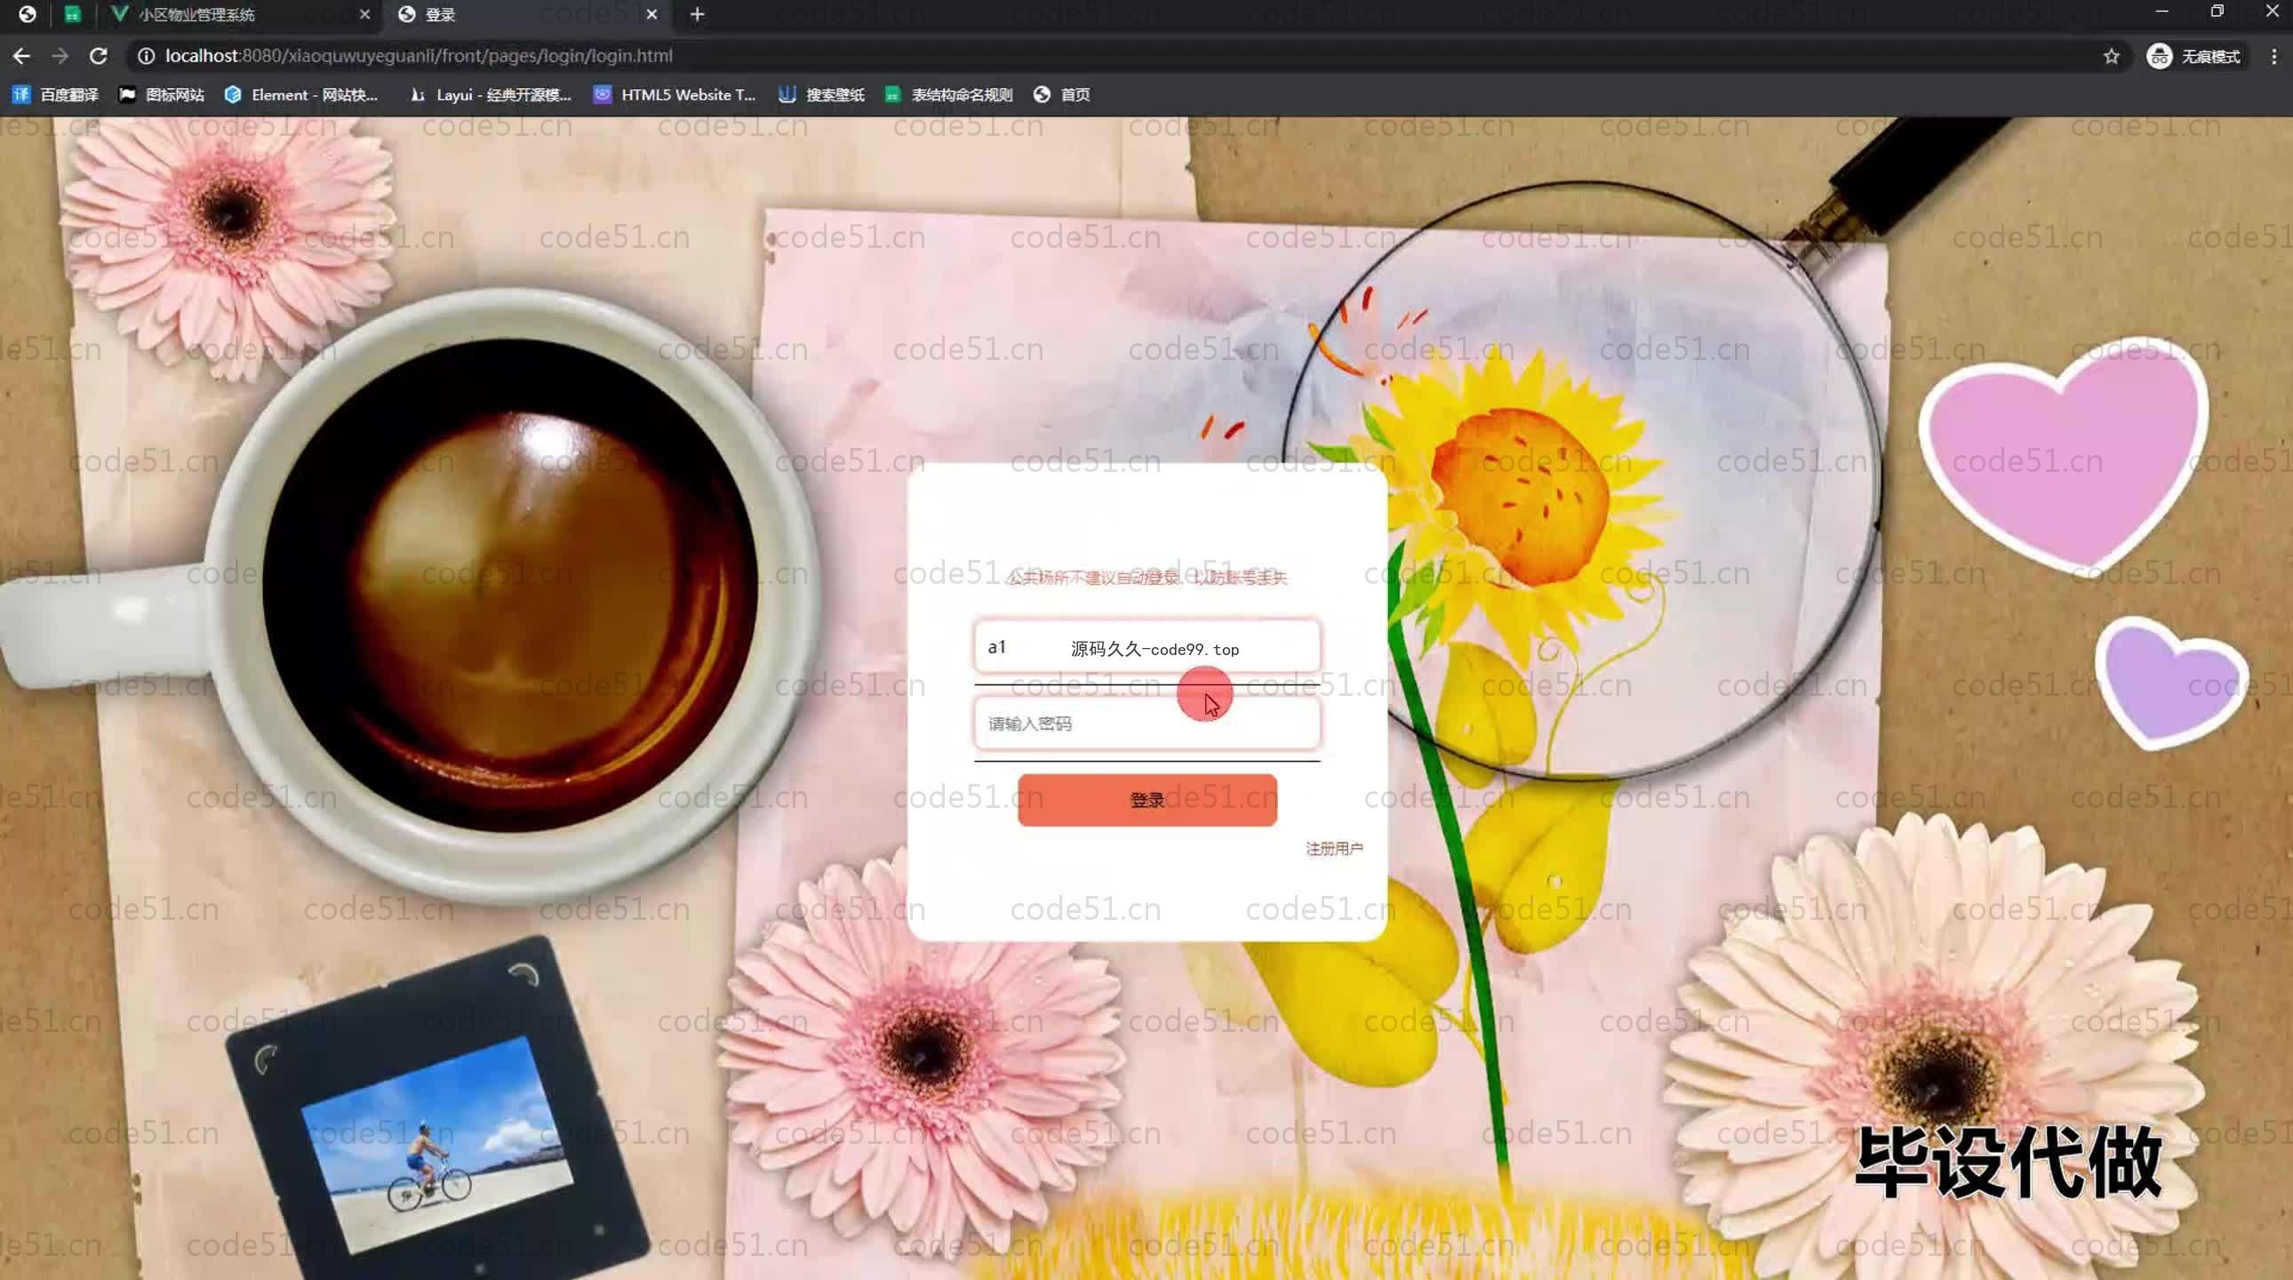Bookmark this page with the star icon
The image size is (2293, 1280).
point(2112,57)
